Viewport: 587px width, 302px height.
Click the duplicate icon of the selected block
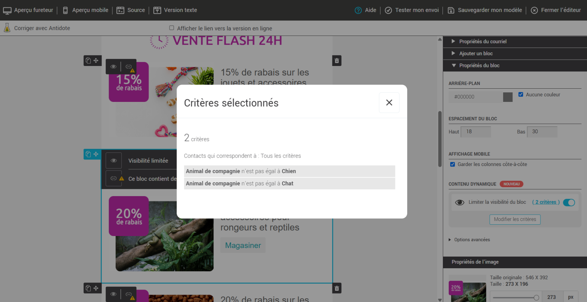[88, 154]
